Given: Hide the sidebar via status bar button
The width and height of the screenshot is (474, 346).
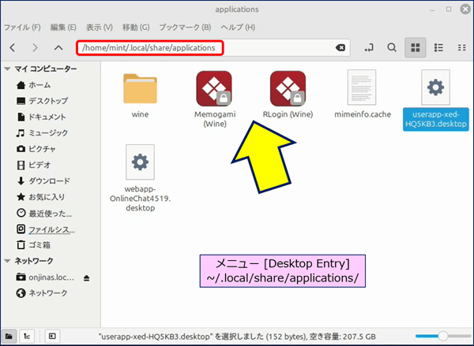Looking at the screenshot, I should (x=52, y=336).
